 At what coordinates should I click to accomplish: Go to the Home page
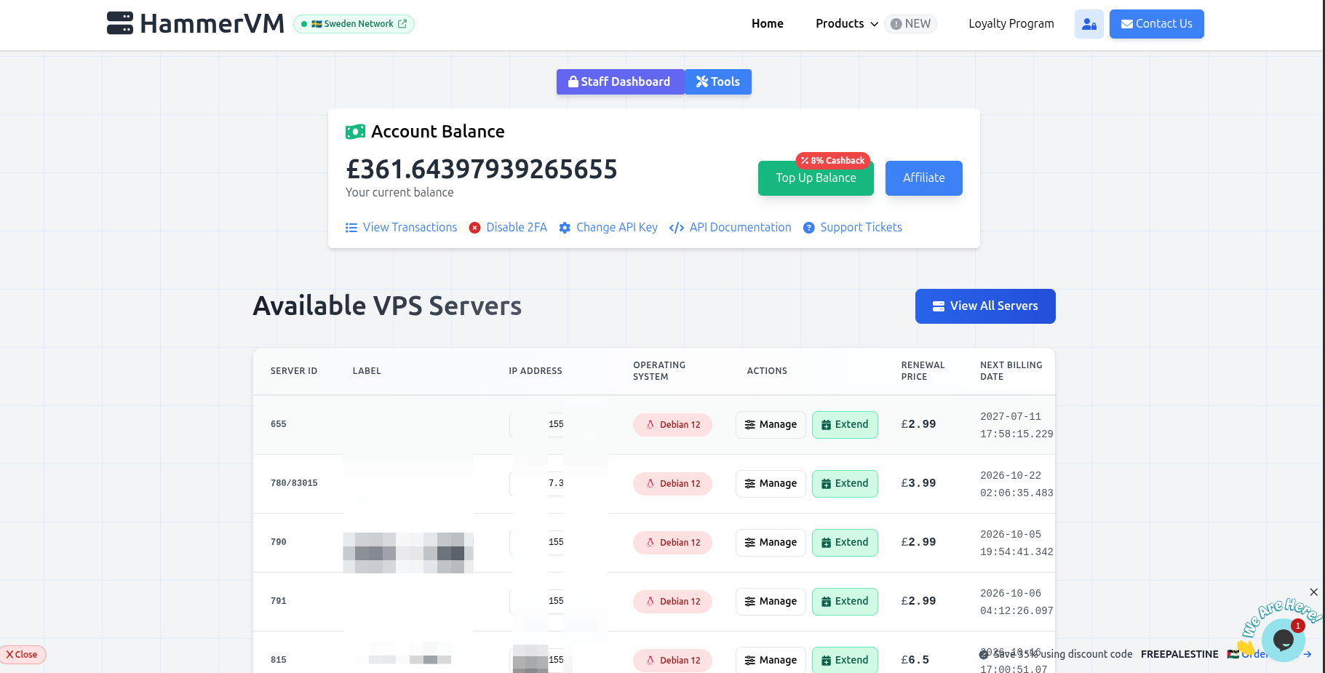coord(767,23)
